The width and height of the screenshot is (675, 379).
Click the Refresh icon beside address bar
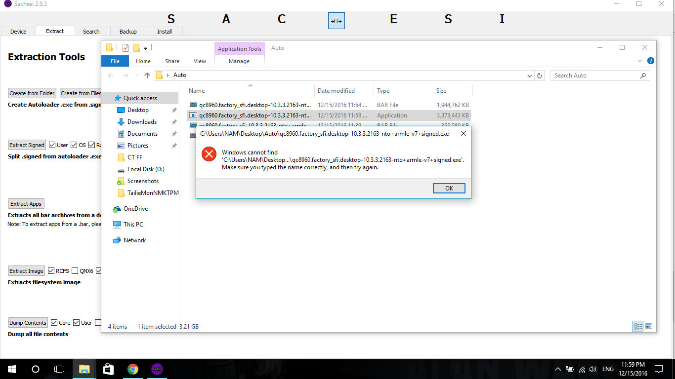[x=540, y=76]
